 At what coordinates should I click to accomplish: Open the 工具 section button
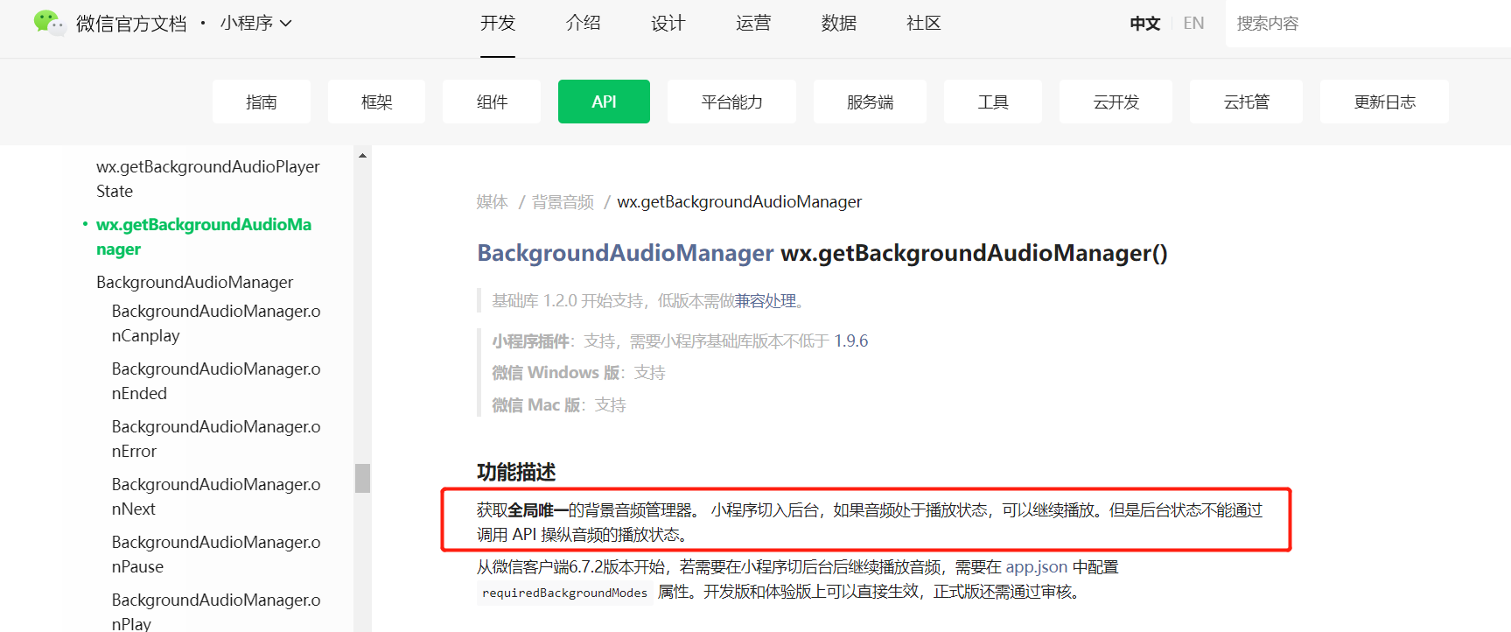click(993, 102)
